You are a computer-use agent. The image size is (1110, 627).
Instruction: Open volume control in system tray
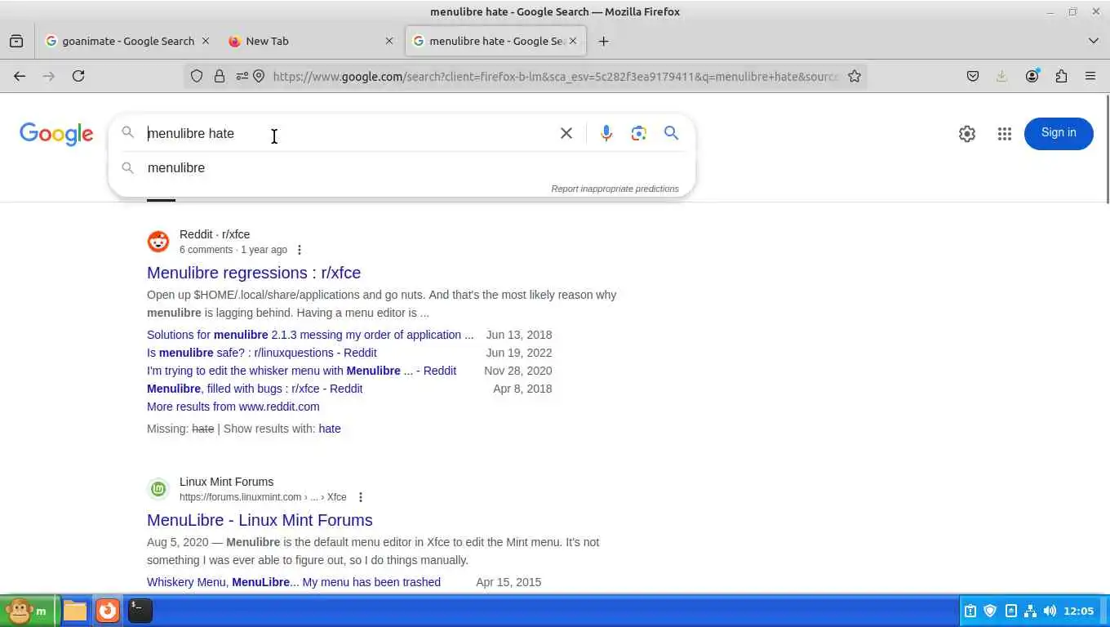(x=1050, y=611)
